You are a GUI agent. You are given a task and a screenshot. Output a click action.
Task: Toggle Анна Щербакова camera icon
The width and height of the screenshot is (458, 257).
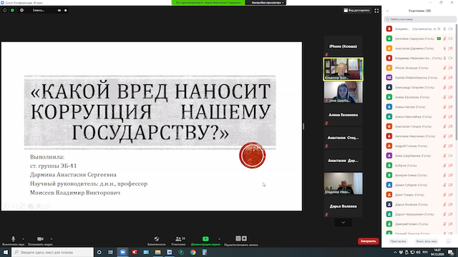[450, 156]
